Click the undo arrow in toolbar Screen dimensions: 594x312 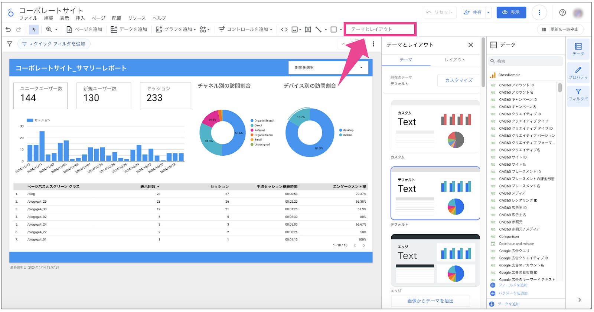coord(8,29)
